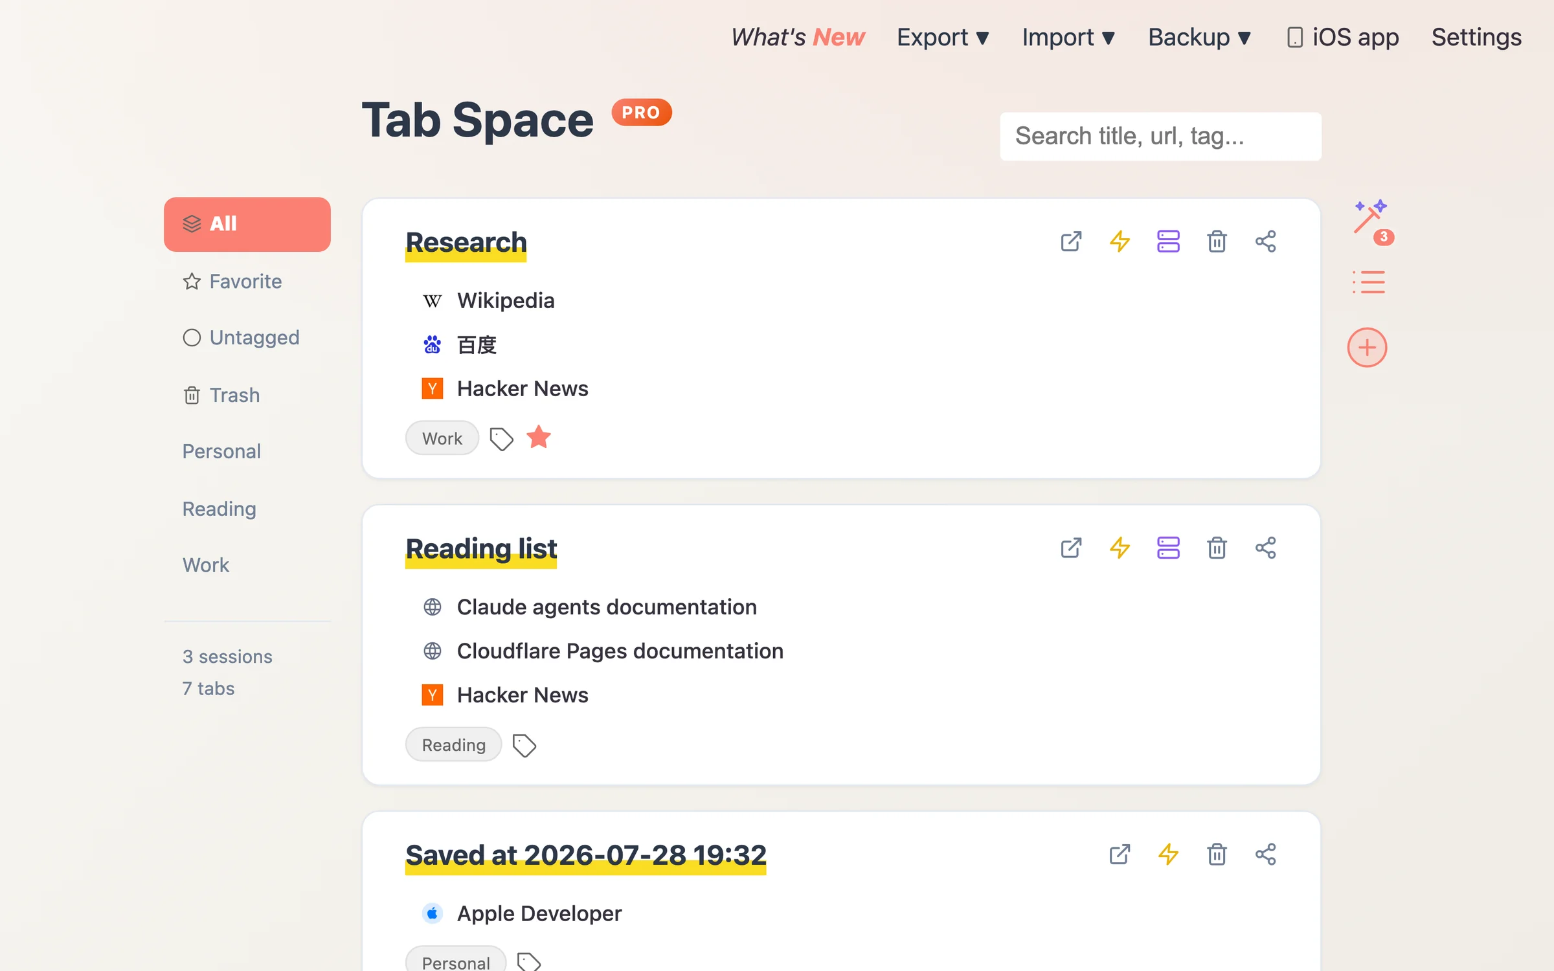Open all tabs of the Saved at 2026-07-28 session
This screenshot has height=971, width=1554.
point(1120,854)
